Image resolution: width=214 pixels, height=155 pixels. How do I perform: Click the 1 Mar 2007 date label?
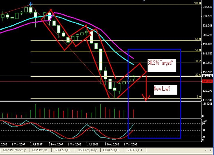[18, 144]
